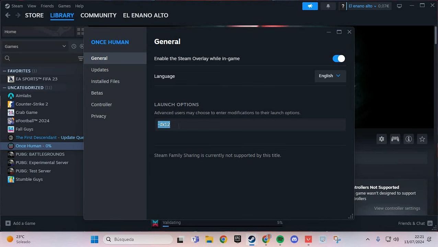Open the Games menu in menu bar
This screenshot has height=247, width=438.
pyautogui.click(x=64, y=6)
